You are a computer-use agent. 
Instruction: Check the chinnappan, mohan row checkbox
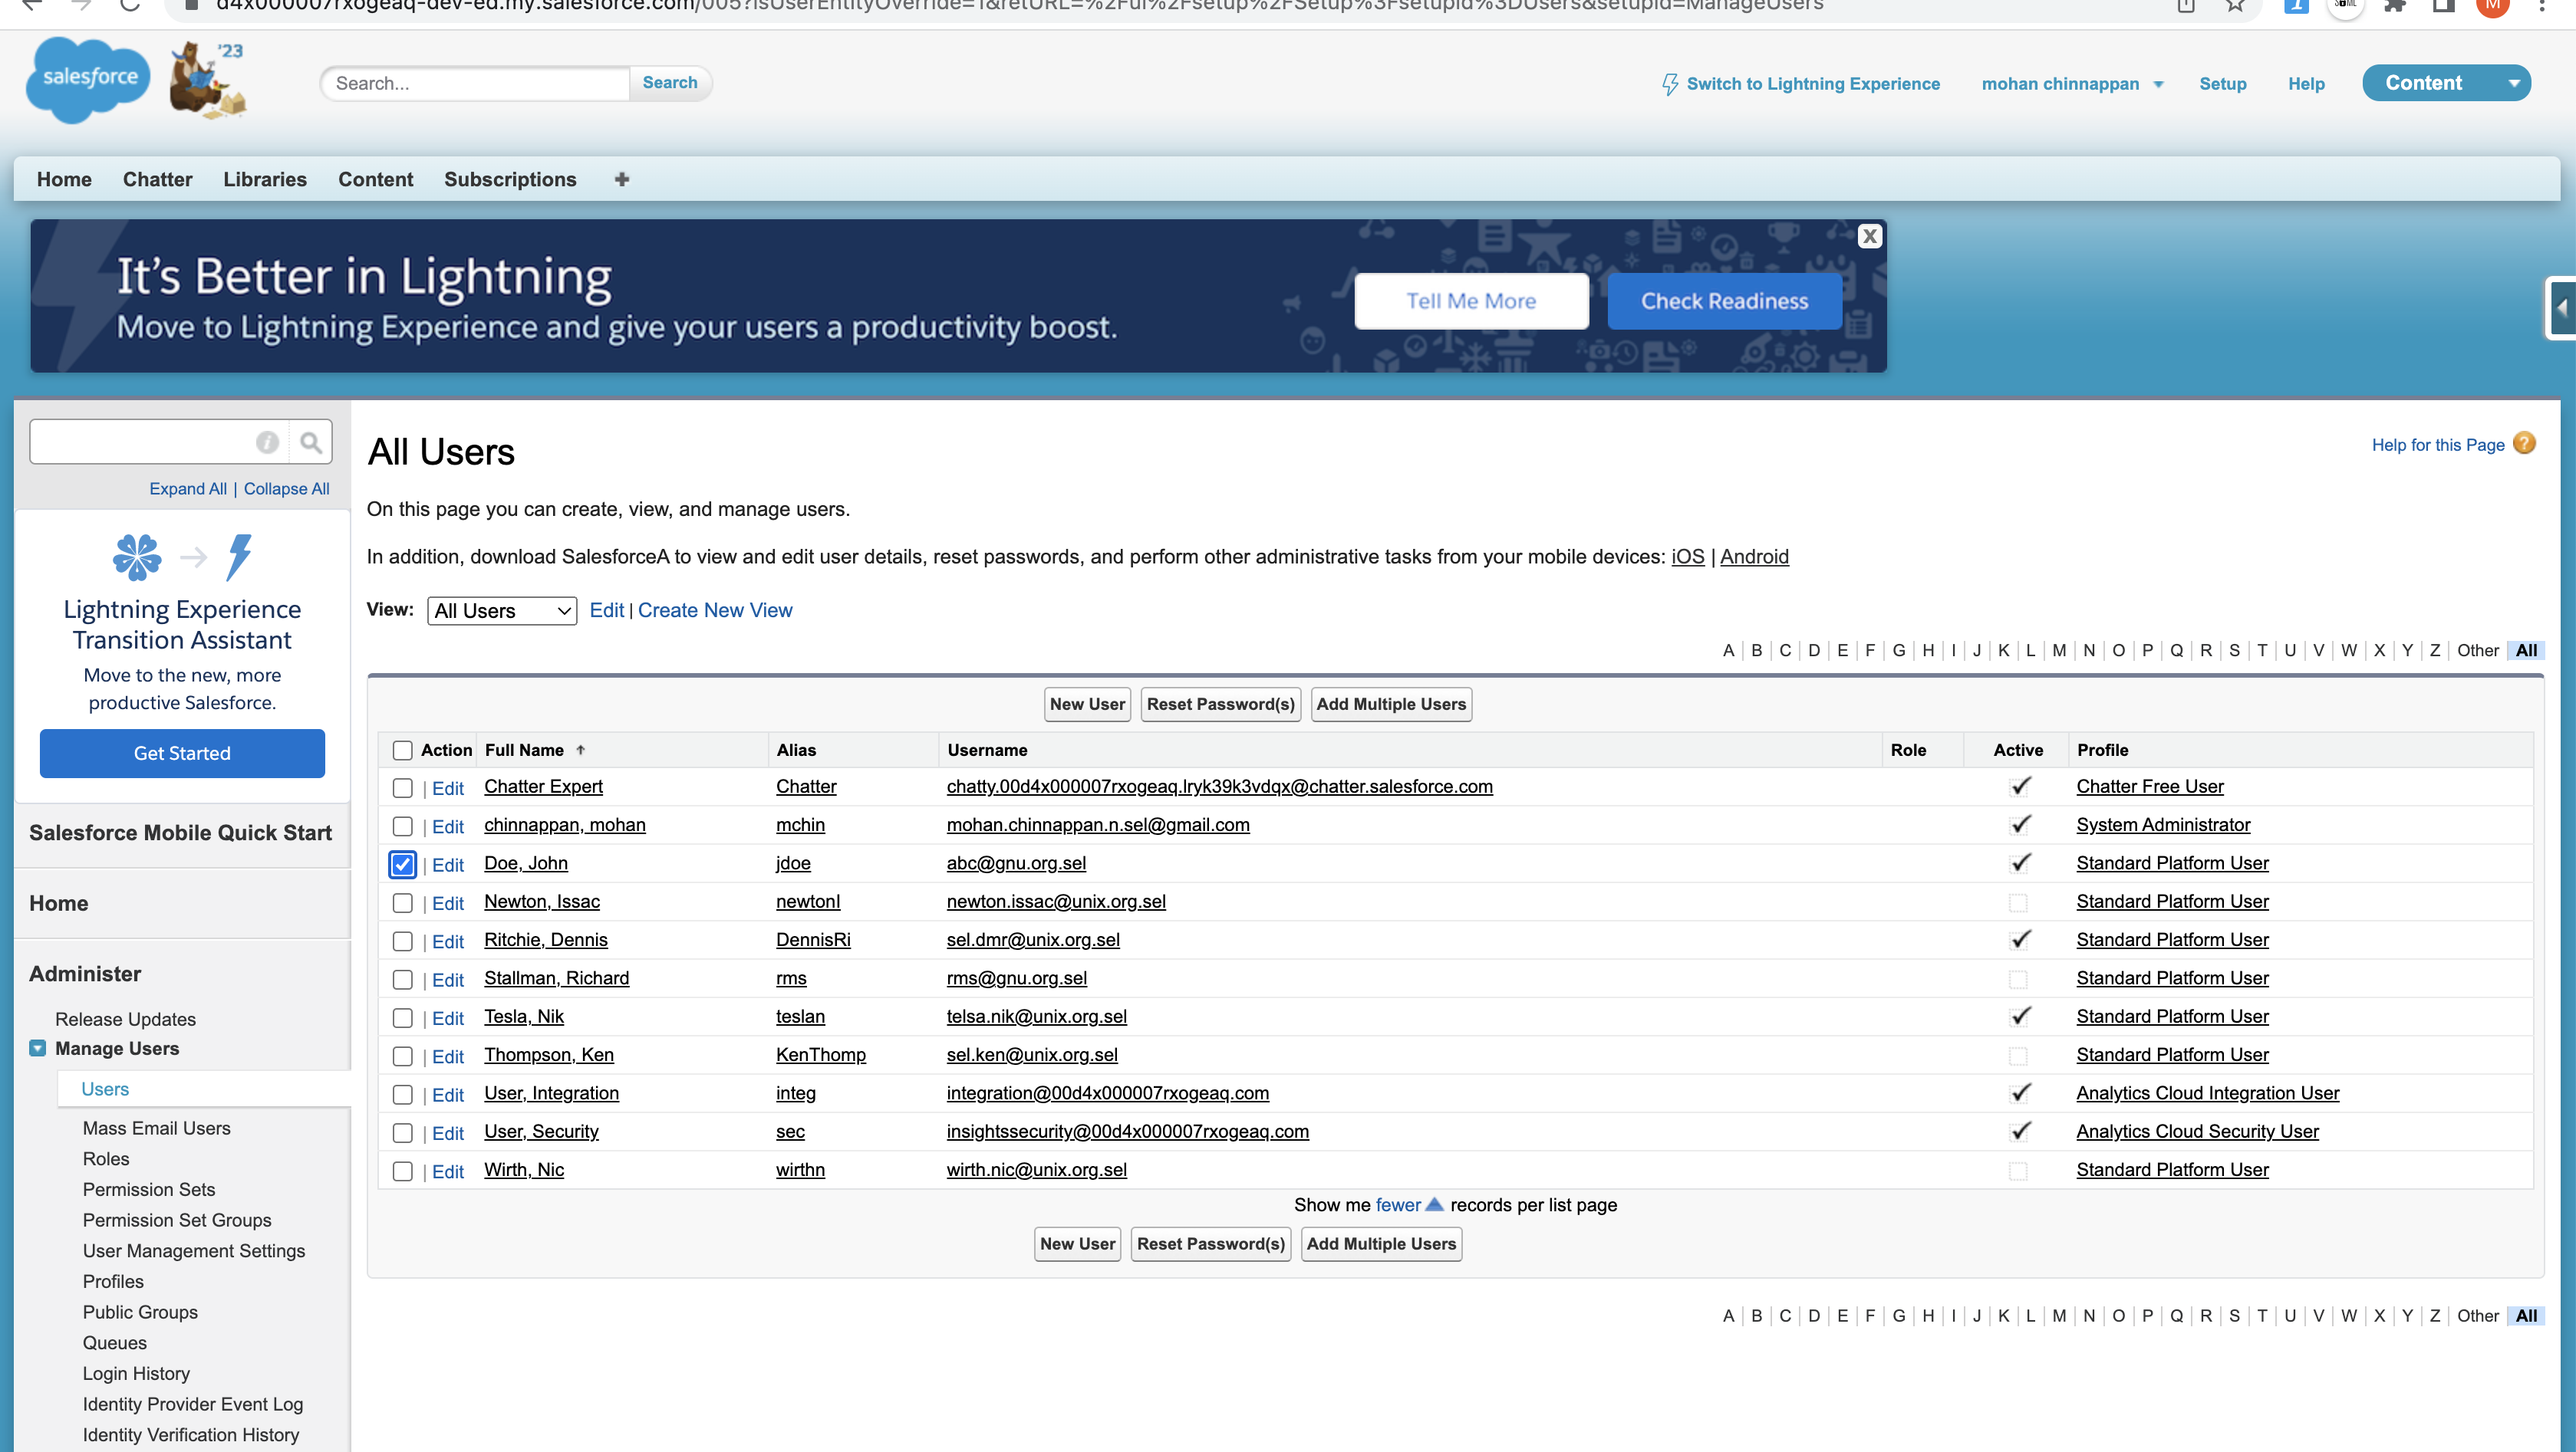pyautogui.click(x=402, y=826)
